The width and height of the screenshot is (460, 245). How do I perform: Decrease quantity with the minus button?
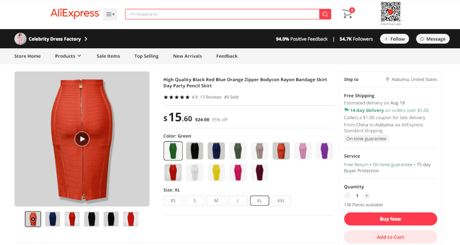[x=348, y=196]
